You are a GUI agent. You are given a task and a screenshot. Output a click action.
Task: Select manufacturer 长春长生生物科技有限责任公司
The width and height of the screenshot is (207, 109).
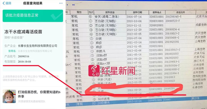38,46
